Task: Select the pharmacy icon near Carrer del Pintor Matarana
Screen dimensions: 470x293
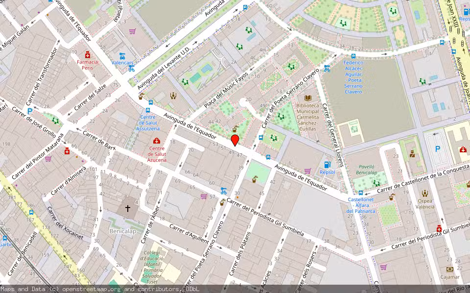Action: (67, 151)
